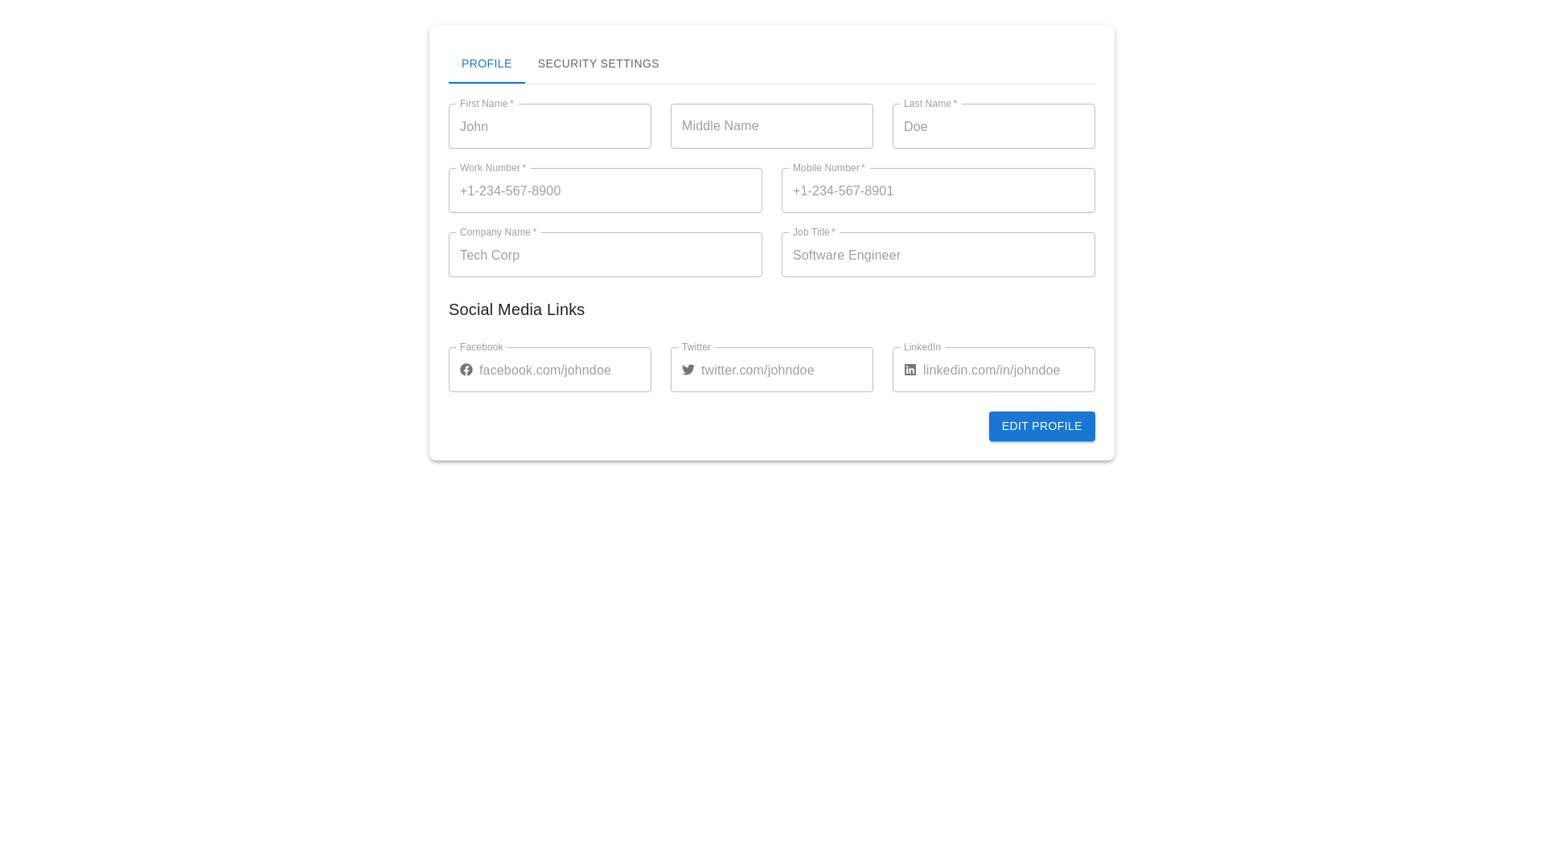Click the LinkedIn URL text input
The image size is (1544, 868).
1004,370
